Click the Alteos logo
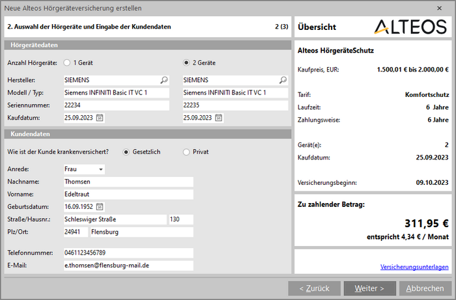The height and width of the screenshot is (300, 456). (411, 27)
